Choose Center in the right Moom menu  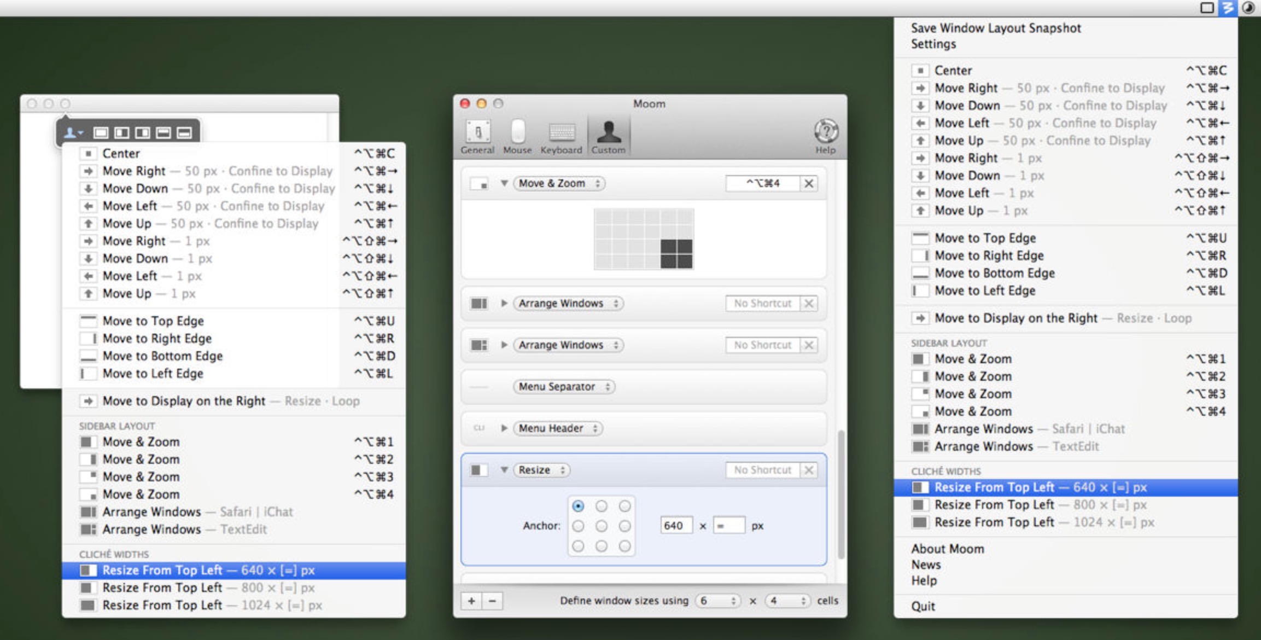click(x=1066, y=71)
